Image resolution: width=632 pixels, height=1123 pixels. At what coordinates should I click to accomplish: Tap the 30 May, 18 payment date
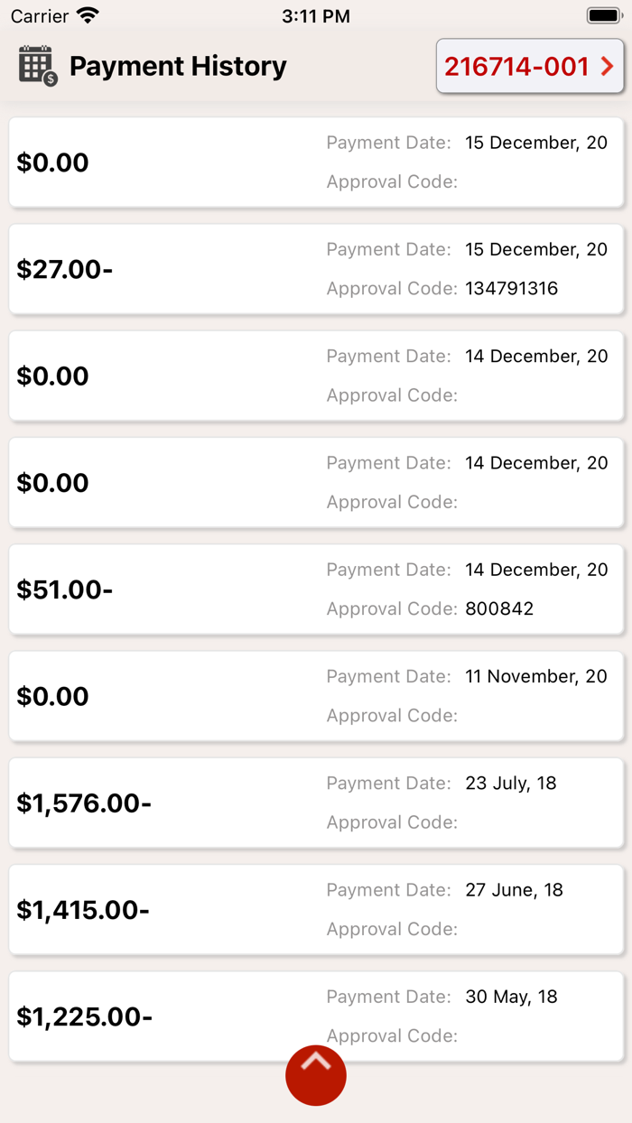point(511,998)
